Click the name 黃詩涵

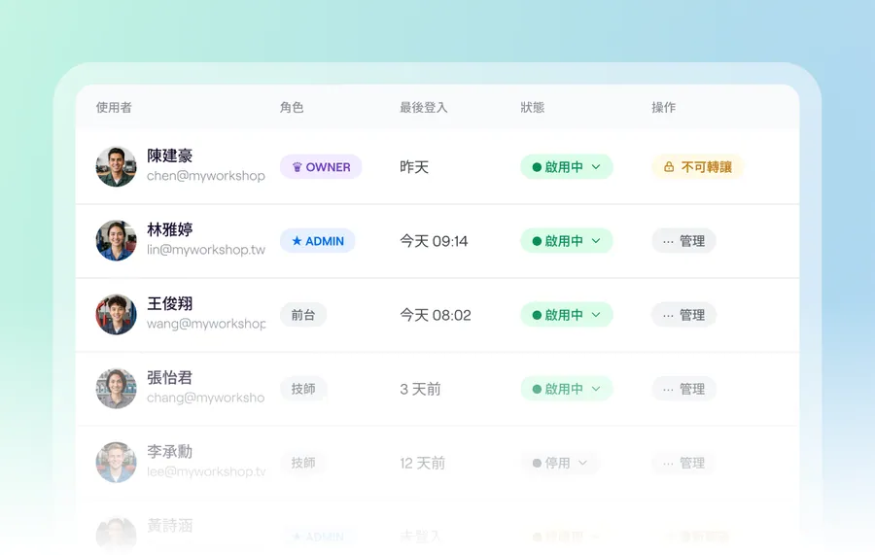click(169, 526)
